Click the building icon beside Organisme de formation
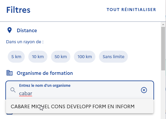Viewport: 166px width, 119px height. coord(10,73)
